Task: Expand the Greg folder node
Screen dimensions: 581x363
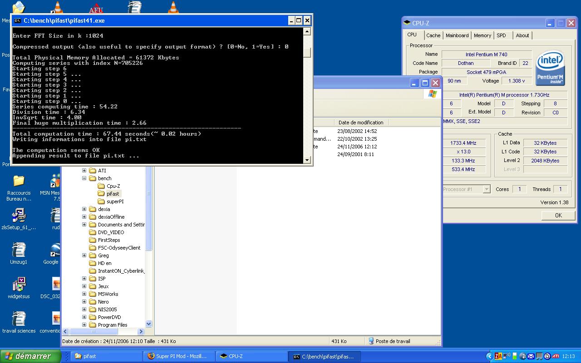Action: (84, 255)
